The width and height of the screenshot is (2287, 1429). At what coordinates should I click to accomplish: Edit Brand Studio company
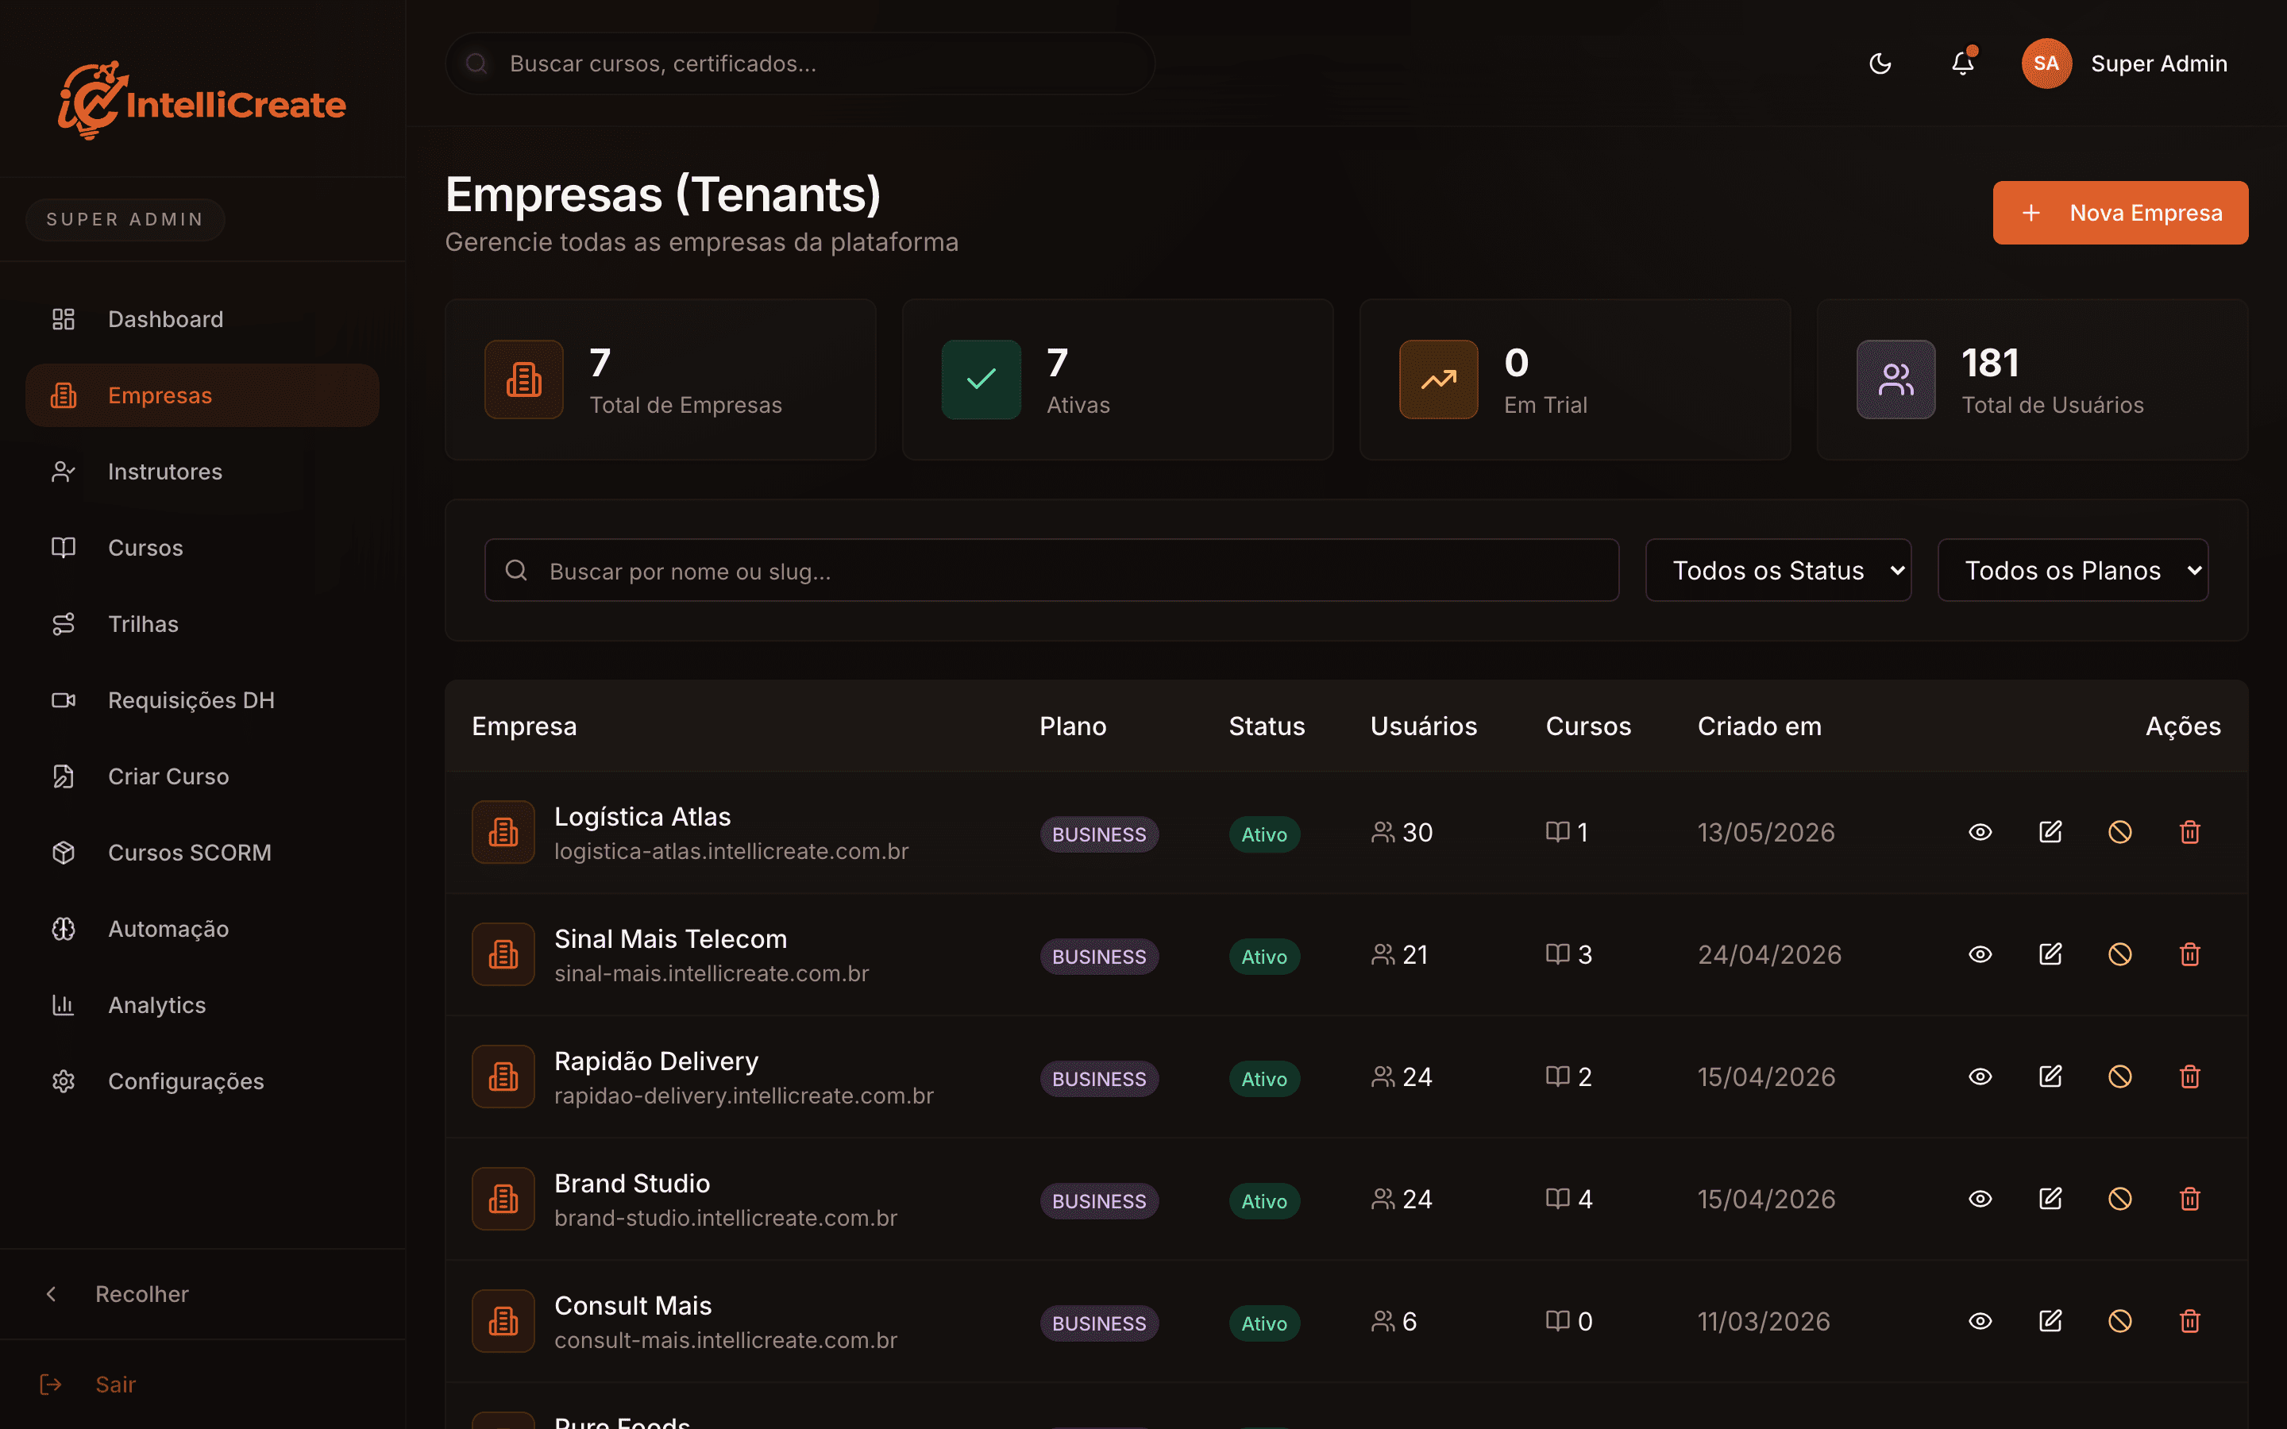[2050, 1199]
